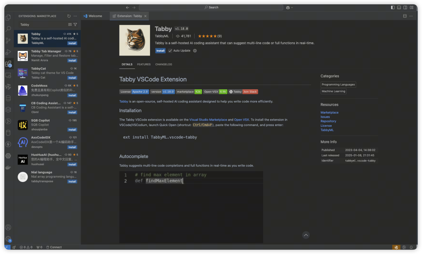
Task: Switch to the Features tab
Action: 144,65
